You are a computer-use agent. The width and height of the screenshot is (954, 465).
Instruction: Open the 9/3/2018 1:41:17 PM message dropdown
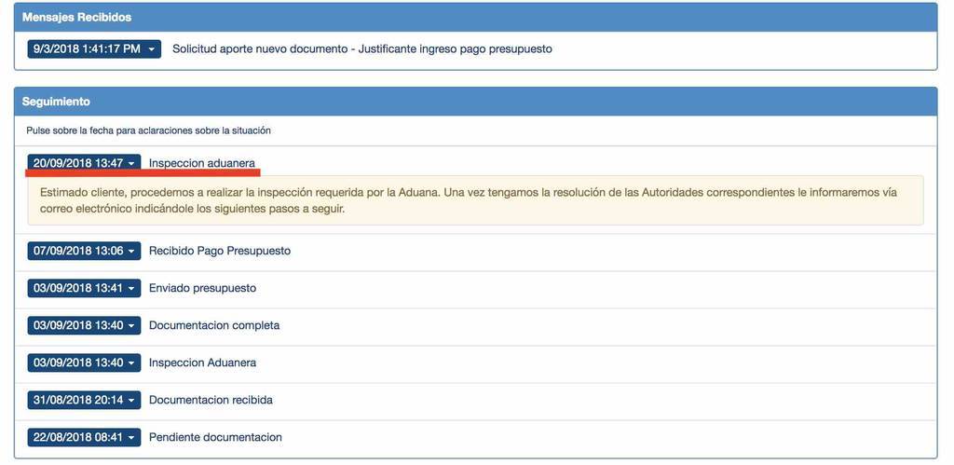click(x=94, y=49)
